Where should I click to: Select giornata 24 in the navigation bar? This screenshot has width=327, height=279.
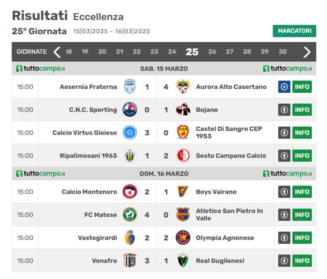(172, 52)
